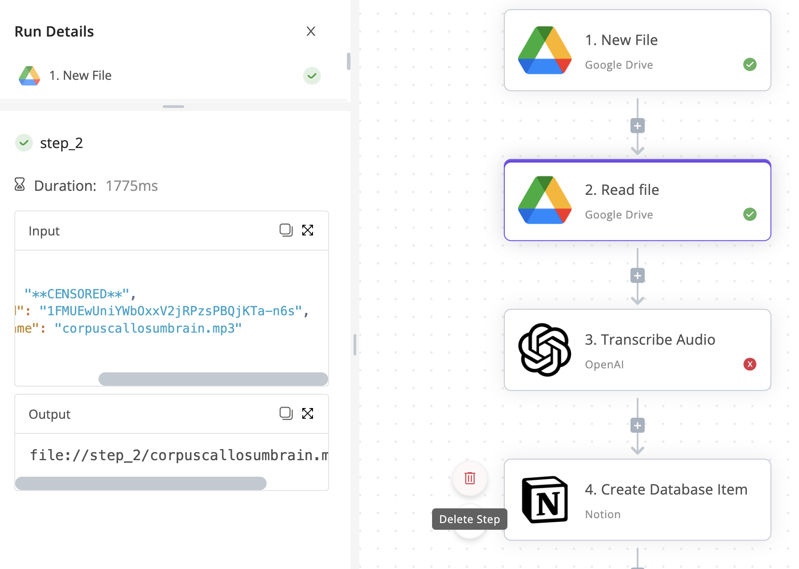The height and width of the screenshot is (569, 799).
Task: Expand the Output panel to fullscreen
Action: (308, 413)
